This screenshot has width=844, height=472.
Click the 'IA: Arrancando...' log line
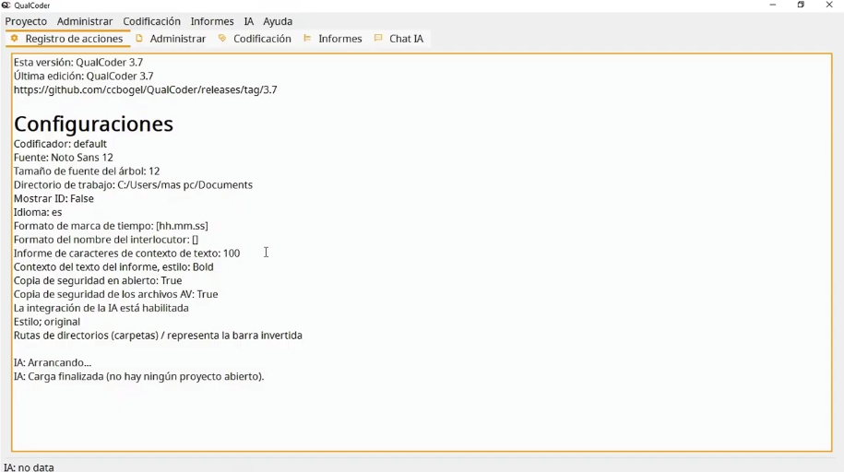click(53, 362)
